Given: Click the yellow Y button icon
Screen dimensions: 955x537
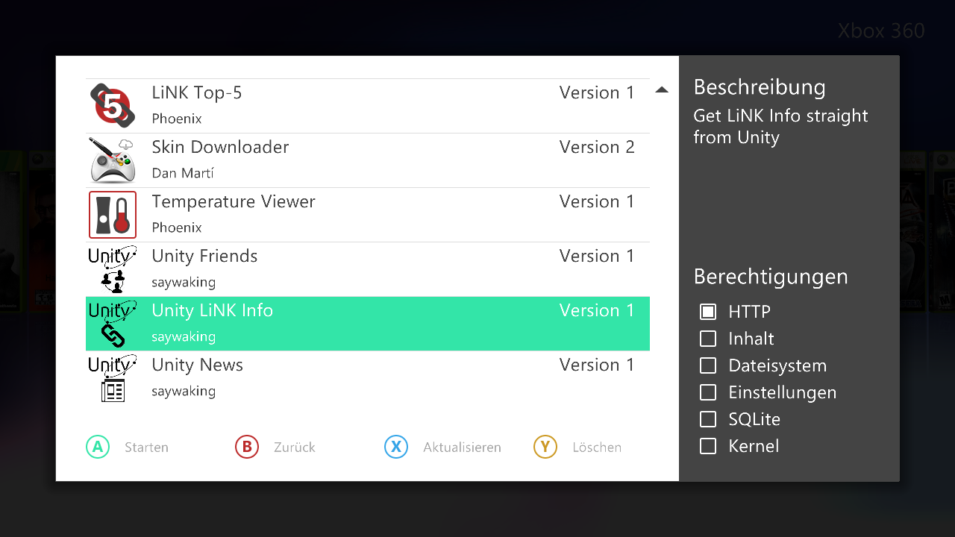Looking at the screenshot, I should [545, 447].
